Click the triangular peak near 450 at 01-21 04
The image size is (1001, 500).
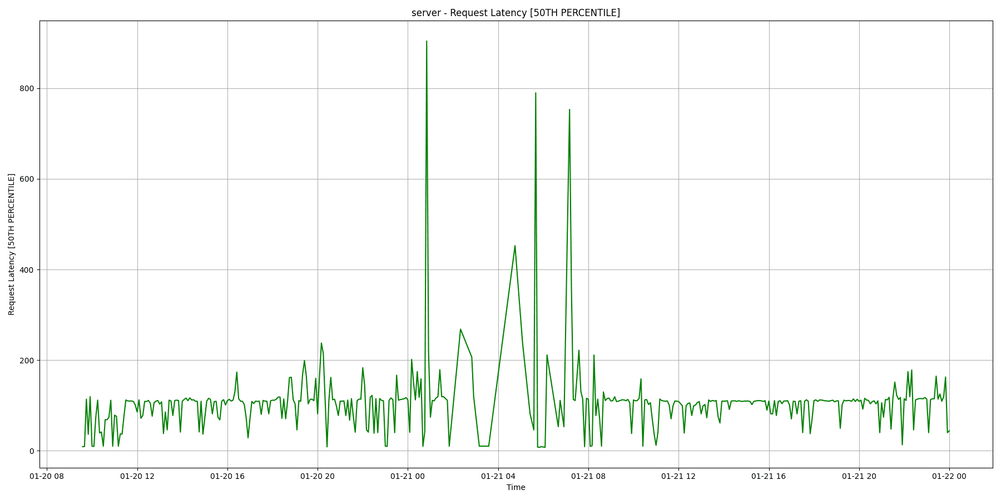point(515,246)
